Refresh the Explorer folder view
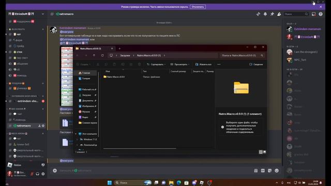331x186 pixels. [102, 55]
